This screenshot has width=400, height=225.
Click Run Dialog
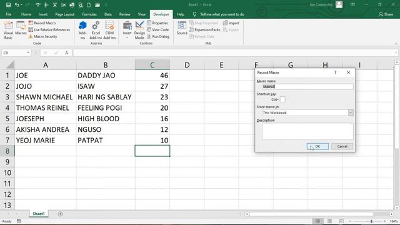pyautogui.click(x=158, y=36)
